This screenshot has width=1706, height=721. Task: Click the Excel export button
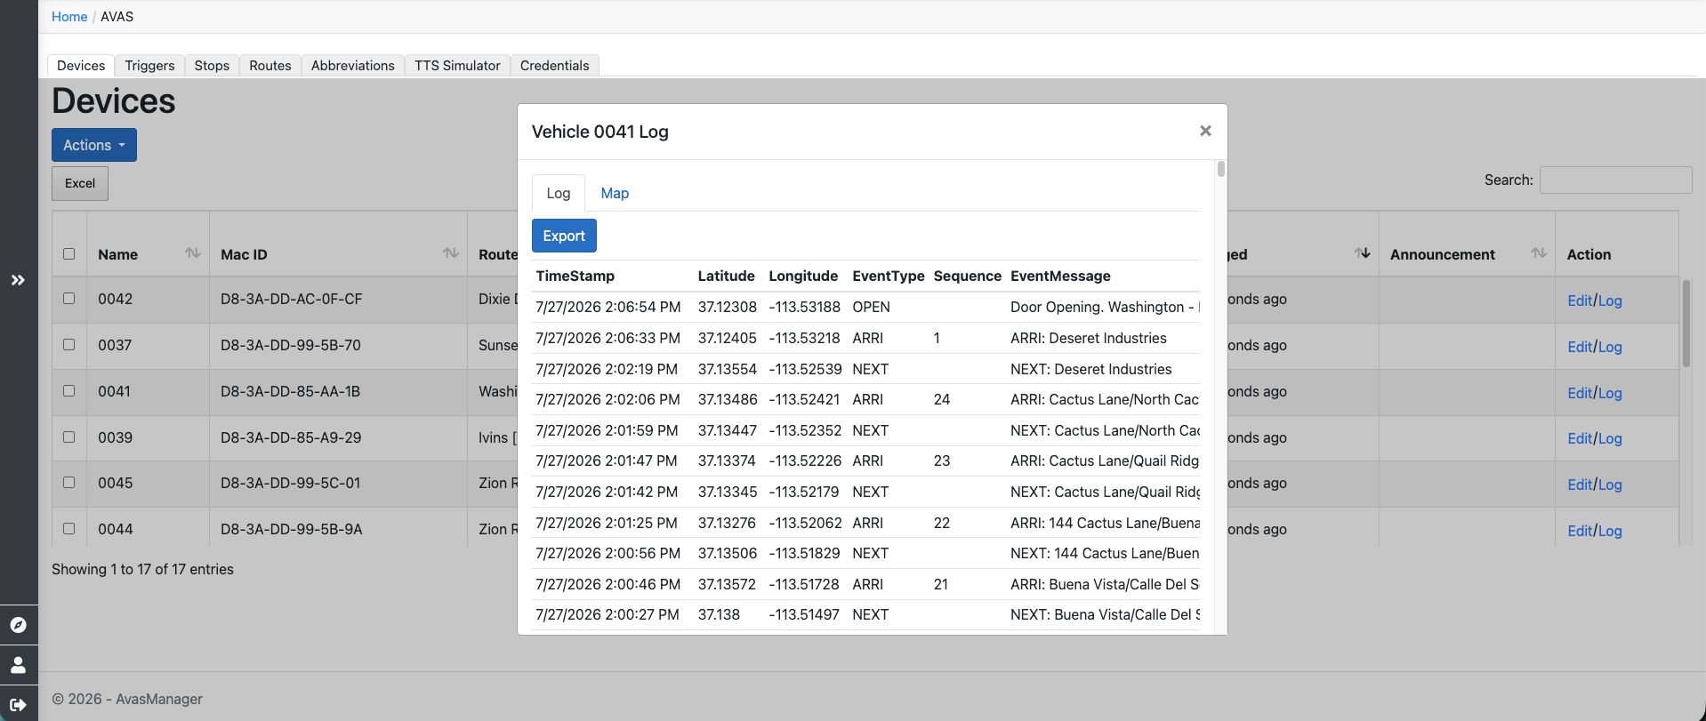click(x=80, y=183)
